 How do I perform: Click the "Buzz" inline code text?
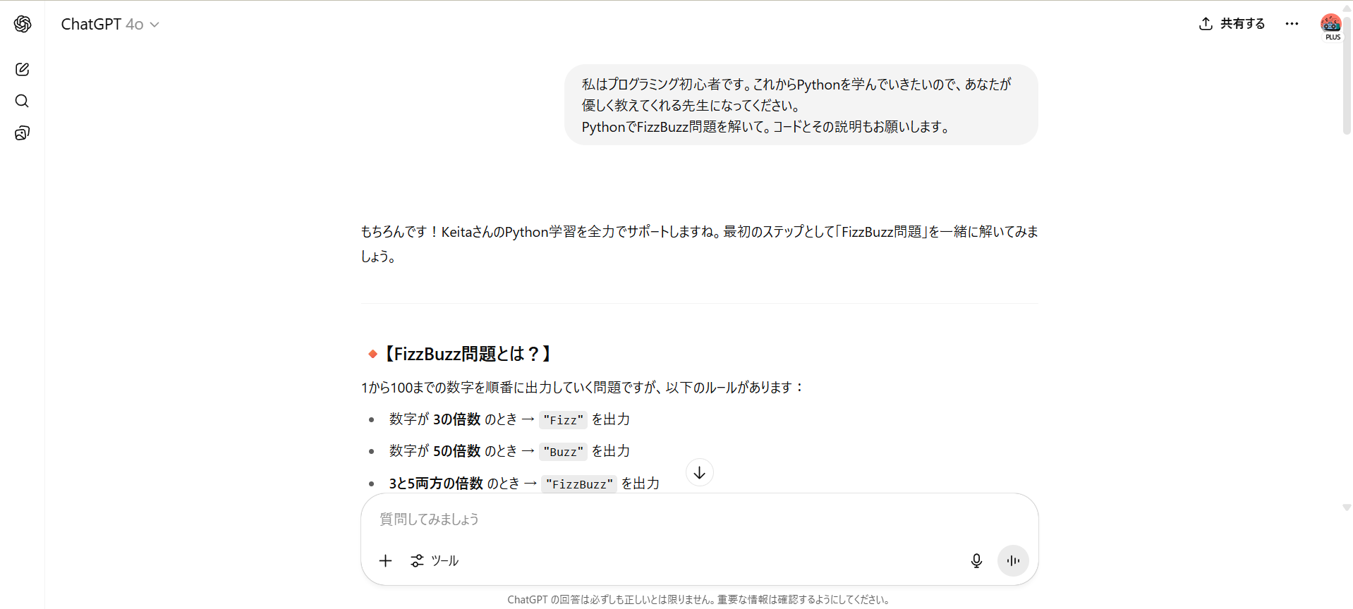pos(563,452)
